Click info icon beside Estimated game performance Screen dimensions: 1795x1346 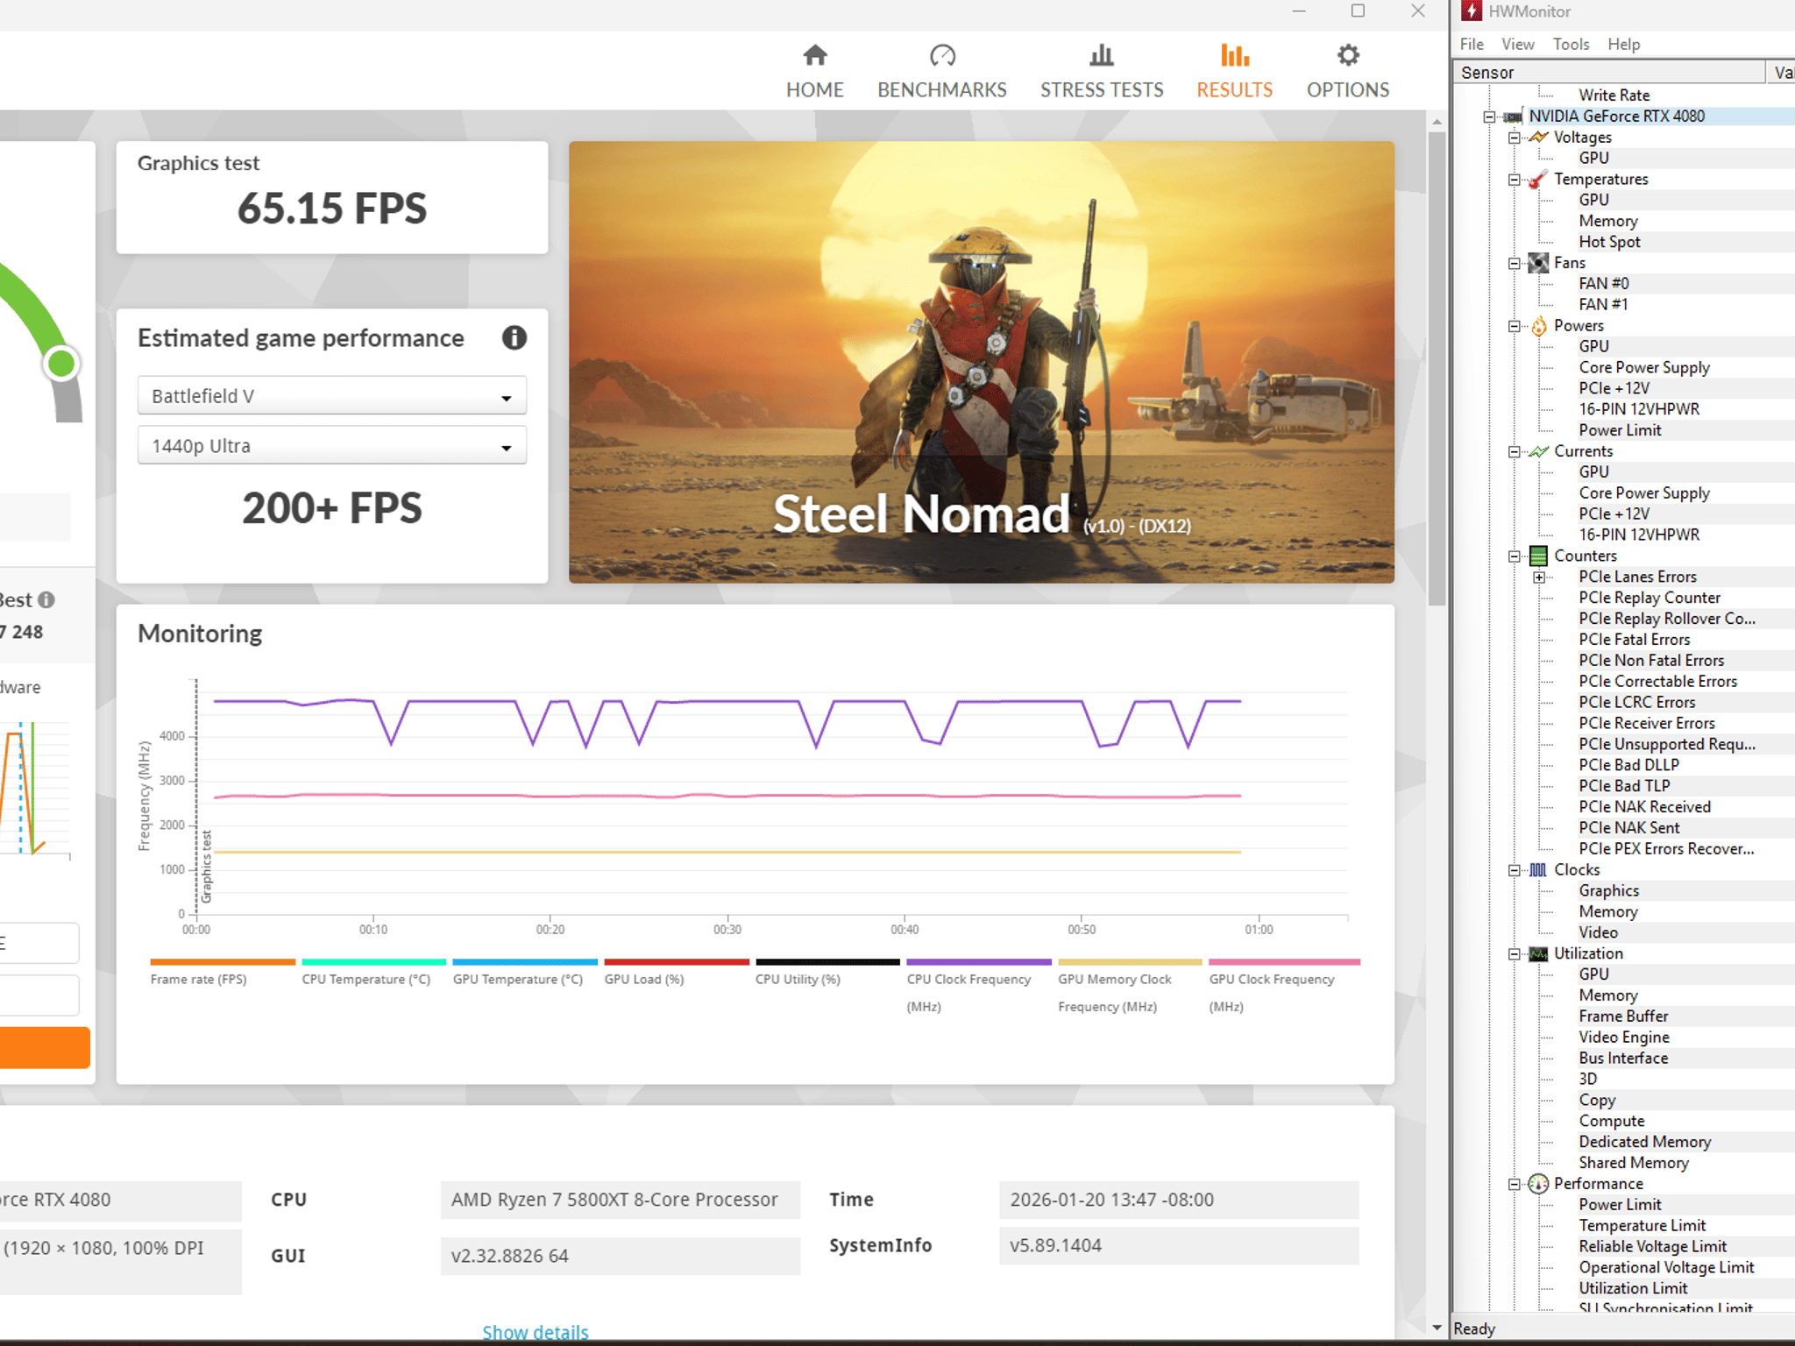[514, 337]
